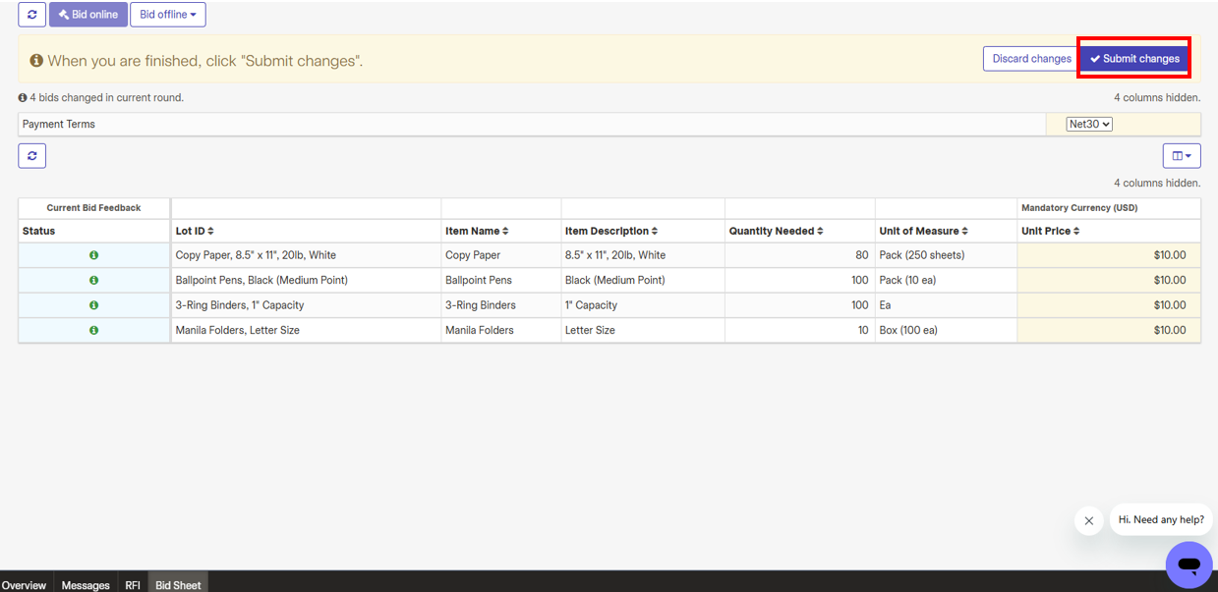Dismiss the help message popup

tap(1088, 521)
